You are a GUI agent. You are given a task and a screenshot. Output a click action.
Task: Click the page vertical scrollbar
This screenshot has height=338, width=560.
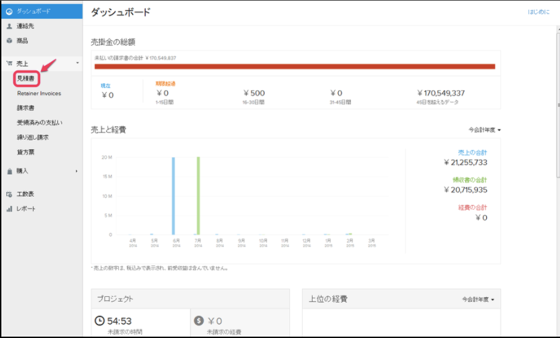[x=558, y=105]
